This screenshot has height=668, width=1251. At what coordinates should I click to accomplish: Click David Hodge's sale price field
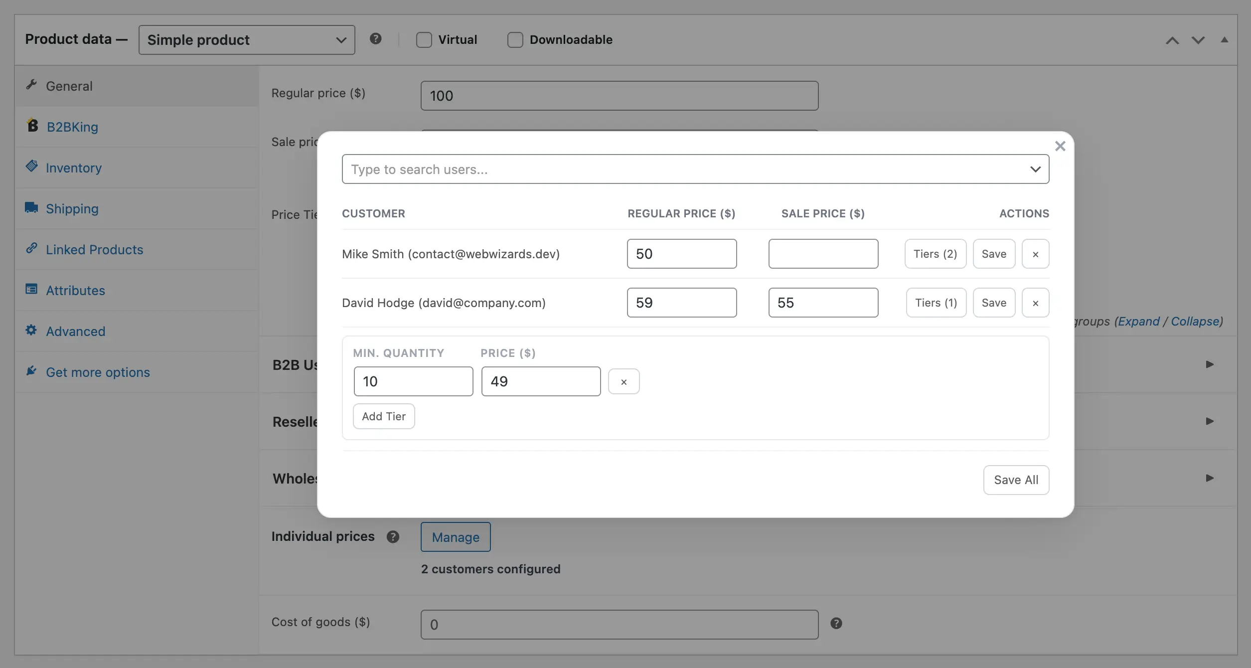823,303
